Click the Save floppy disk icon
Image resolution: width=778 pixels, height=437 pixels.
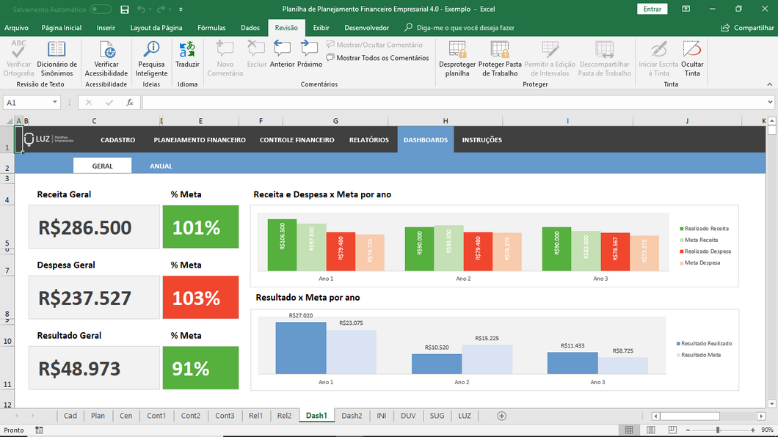[125, 9]
